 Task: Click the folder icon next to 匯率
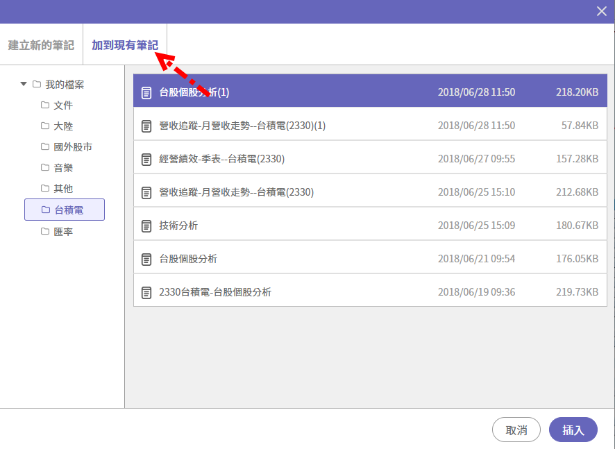(45, 232)
